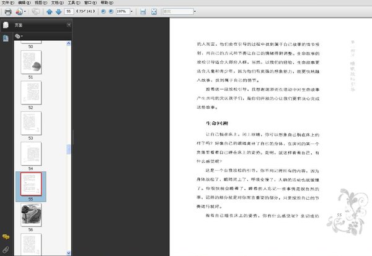Click the page number field showing 55
This screenshot has width=372, height=256.
pyautogui.click(x=69, y=11)
